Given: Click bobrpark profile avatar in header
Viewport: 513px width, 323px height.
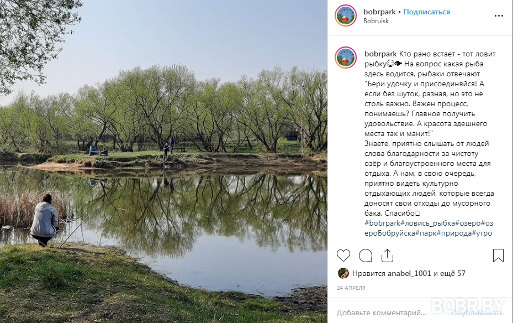Looking at the screenshot, I should coord(346,15).
